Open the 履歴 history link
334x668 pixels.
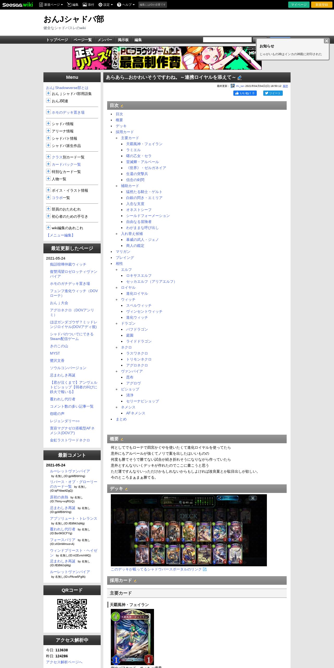[x=285, y=86]
